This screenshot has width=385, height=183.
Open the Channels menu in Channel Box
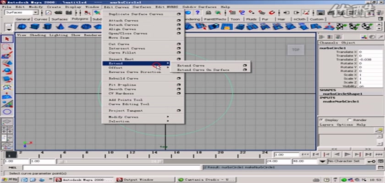(329, 43)
